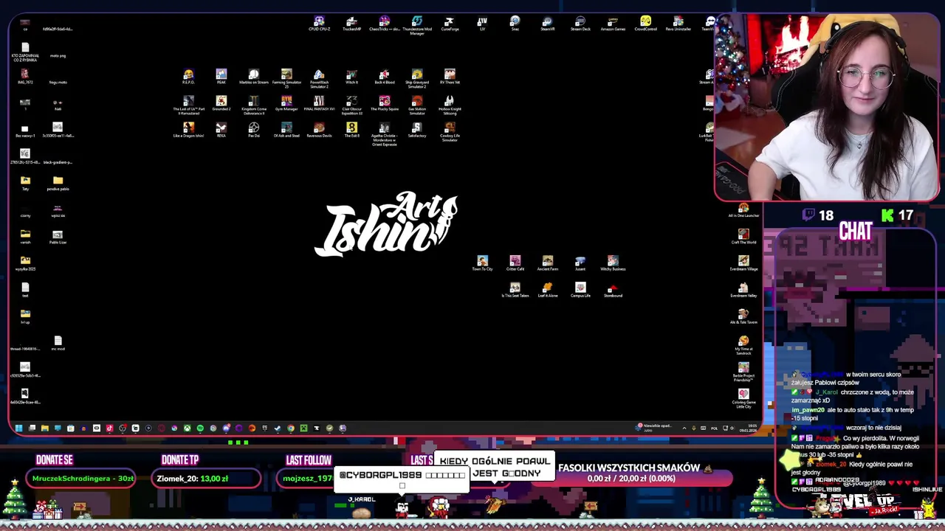Open Ale & Tale Tavern shortcut
This screenshot has height=531, width=945.
[743, 316]
